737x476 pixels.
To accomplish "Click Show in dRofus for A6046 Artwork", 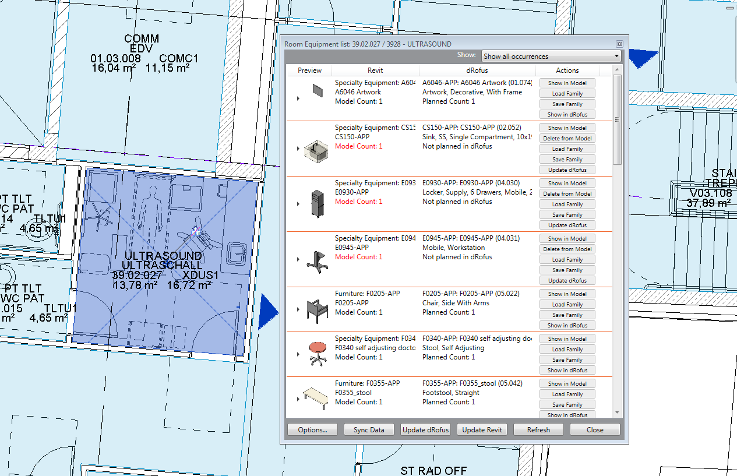I will point(567,114).
